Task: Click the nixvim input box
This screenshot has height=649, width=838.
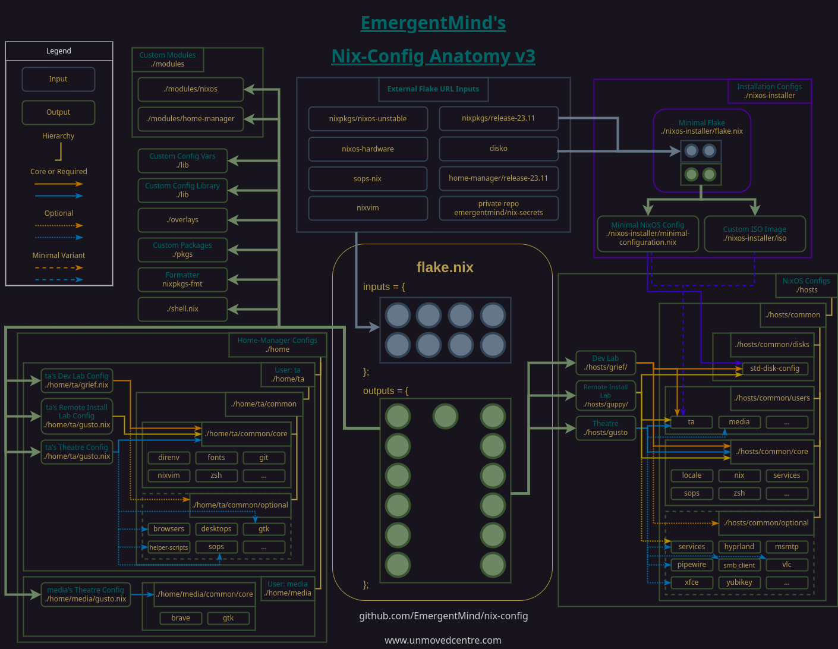Action: pyautogui.click(x=368, y=208)
